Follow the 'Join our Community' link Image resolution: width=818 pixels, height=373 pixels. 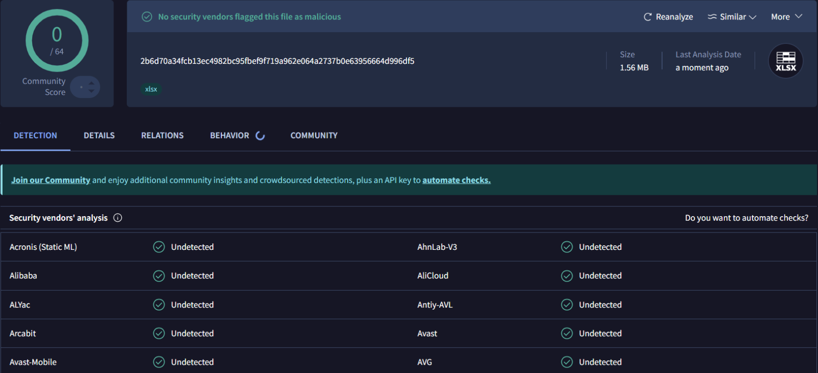(x=51, y=180)
